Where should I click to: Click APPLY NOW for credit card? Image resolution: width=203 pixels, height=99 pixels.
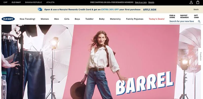pos(150,10)
